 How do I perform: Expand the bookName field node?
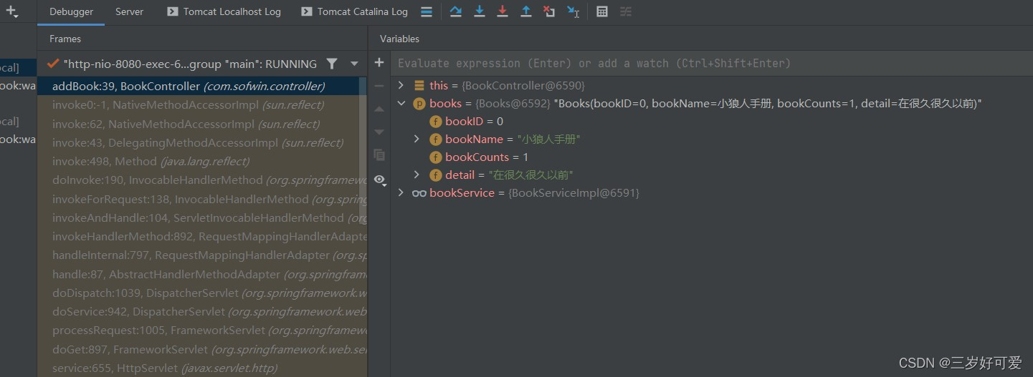coord(416,139)
